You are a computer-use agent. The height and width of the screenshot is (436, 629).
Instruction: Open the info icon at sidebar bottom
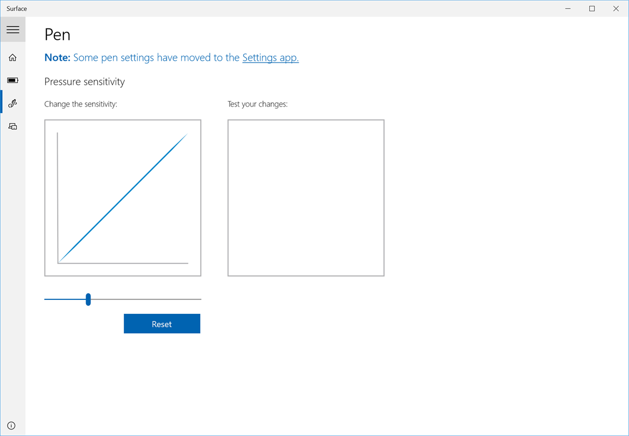pos(12,426)
